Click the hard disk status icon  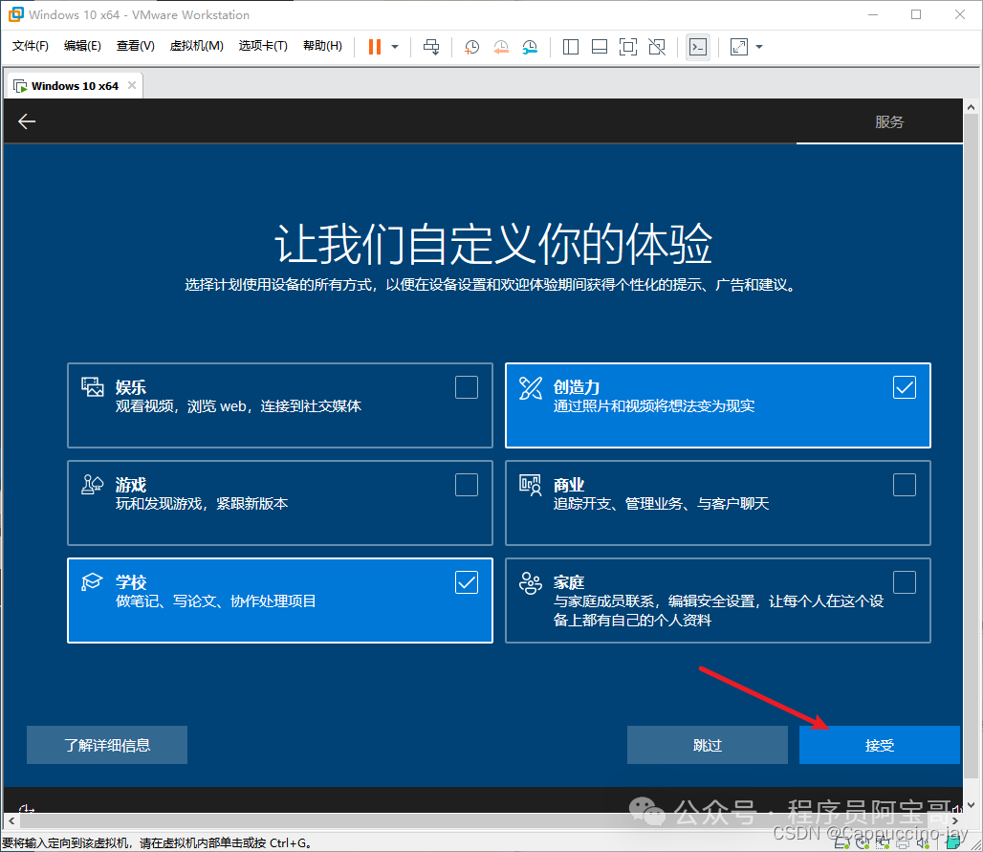click(841, 843)
